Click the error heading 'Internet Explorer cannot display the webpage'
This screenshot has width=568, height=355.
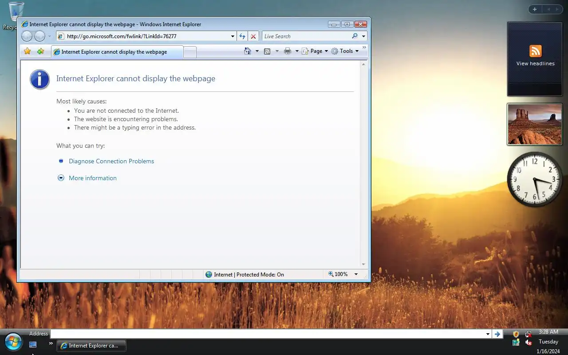(x=136, y=79)
